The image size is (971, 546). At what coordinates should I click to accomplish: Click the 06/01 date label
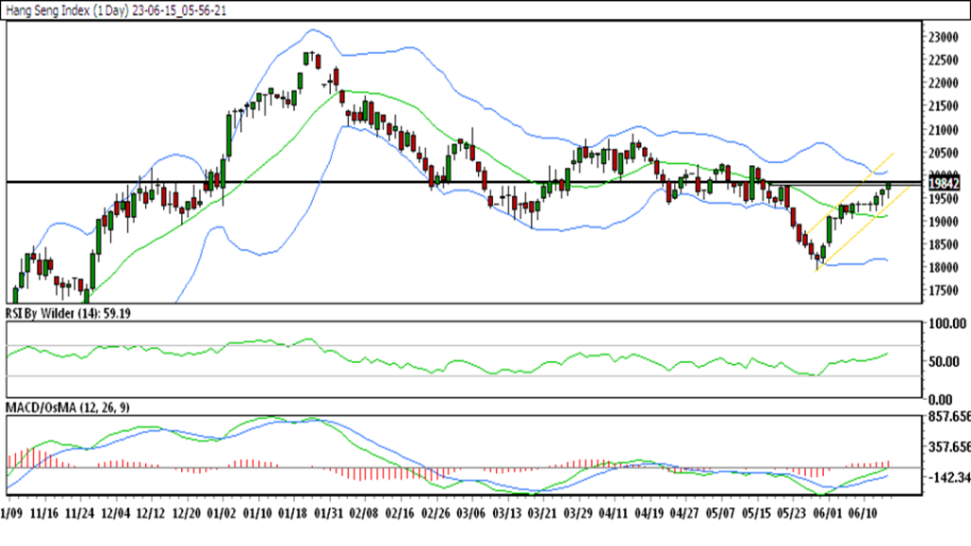tap(827, 514)
